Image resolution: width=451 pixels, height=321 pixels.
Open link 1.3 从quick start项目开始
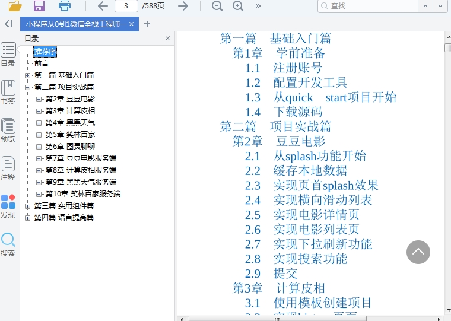coord(320,97)
